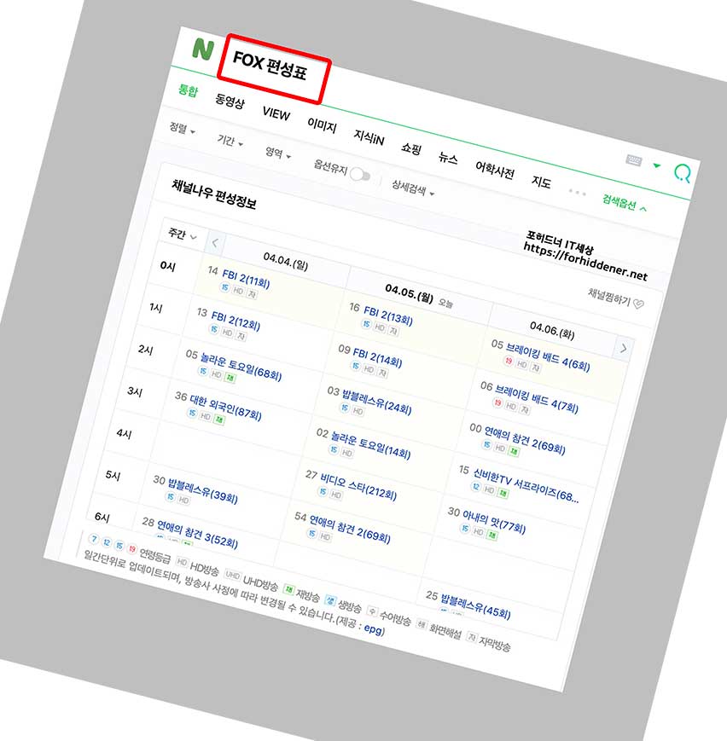Screen dimensions: 727x741
Task: Expand the search history dropdown arrow
Action: (x=656, y=165)
